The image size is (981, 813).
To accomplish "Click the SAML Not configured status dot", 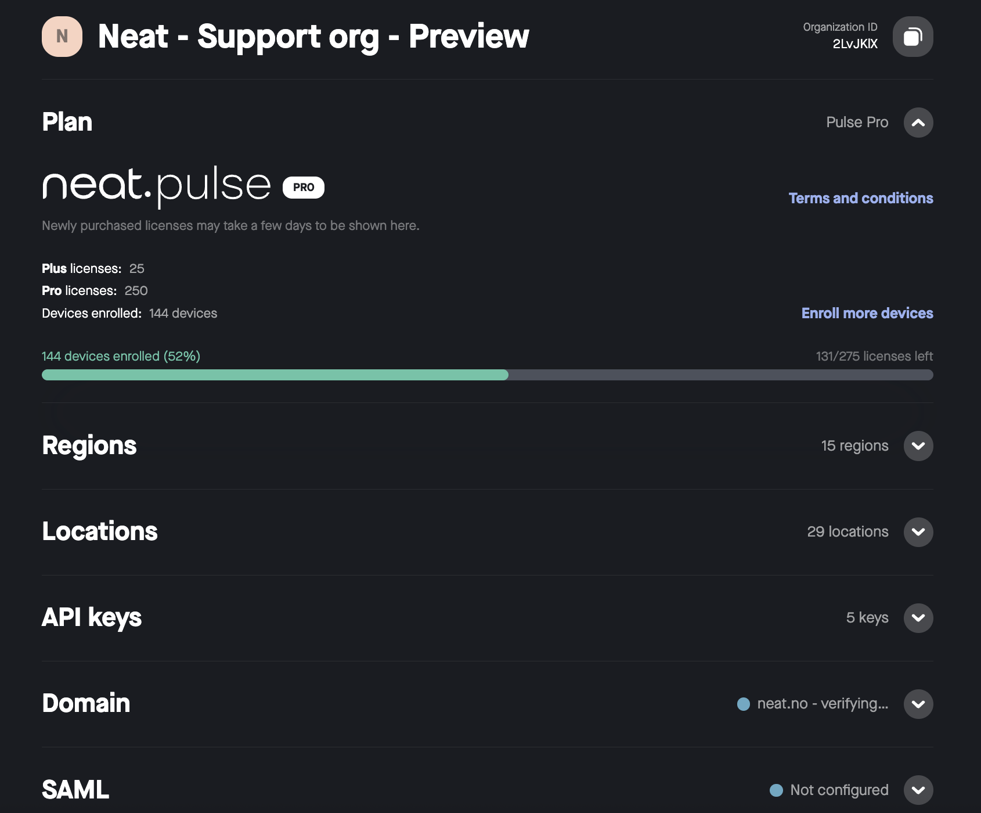I will [776, 790].
